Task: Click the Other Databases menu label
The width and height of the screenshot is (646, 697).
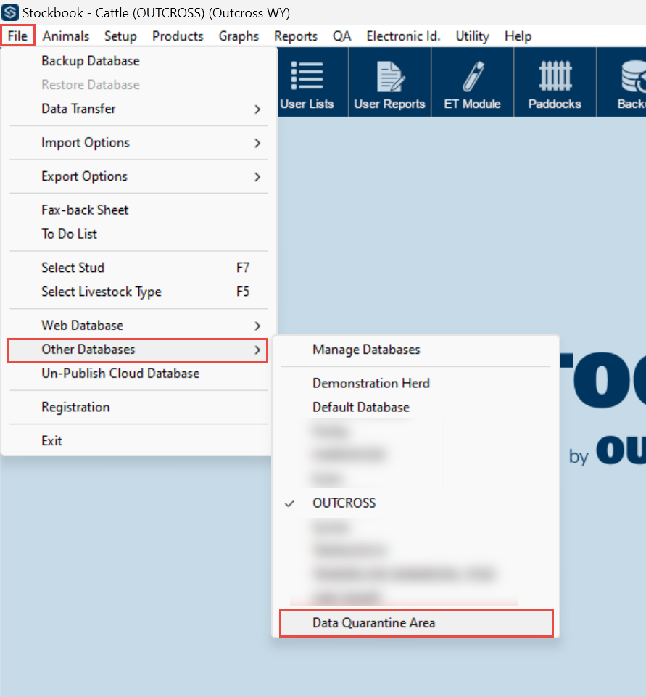Action: point(88,350)
